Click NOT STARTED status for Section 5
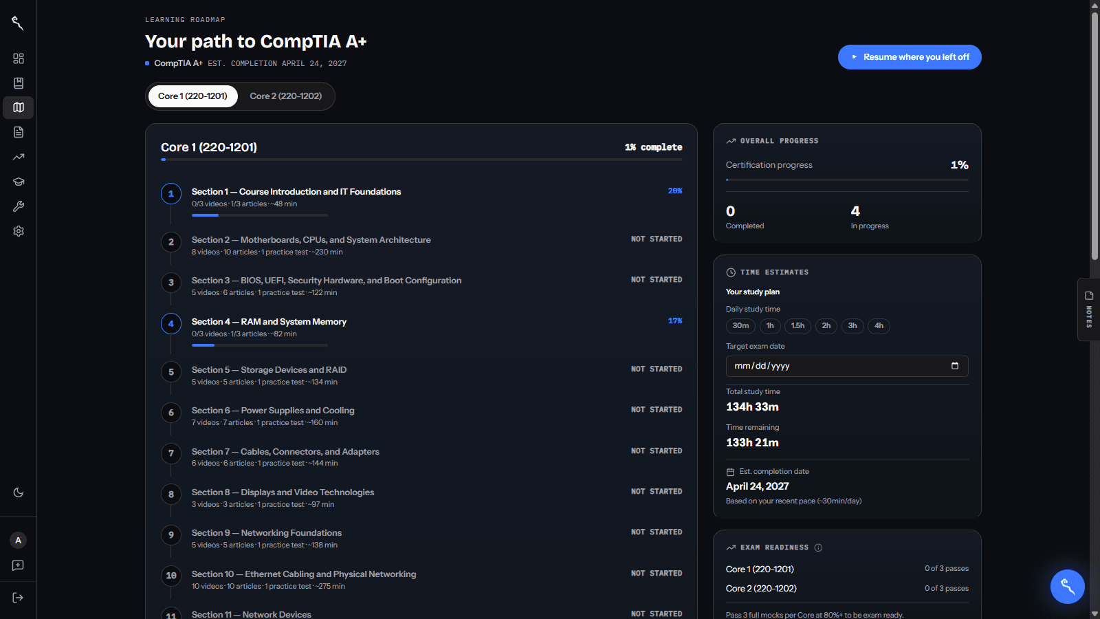This screenshot has width=1100, height=619. (657, 369)
